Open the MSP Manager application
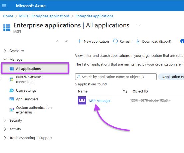 pos(99,101)
